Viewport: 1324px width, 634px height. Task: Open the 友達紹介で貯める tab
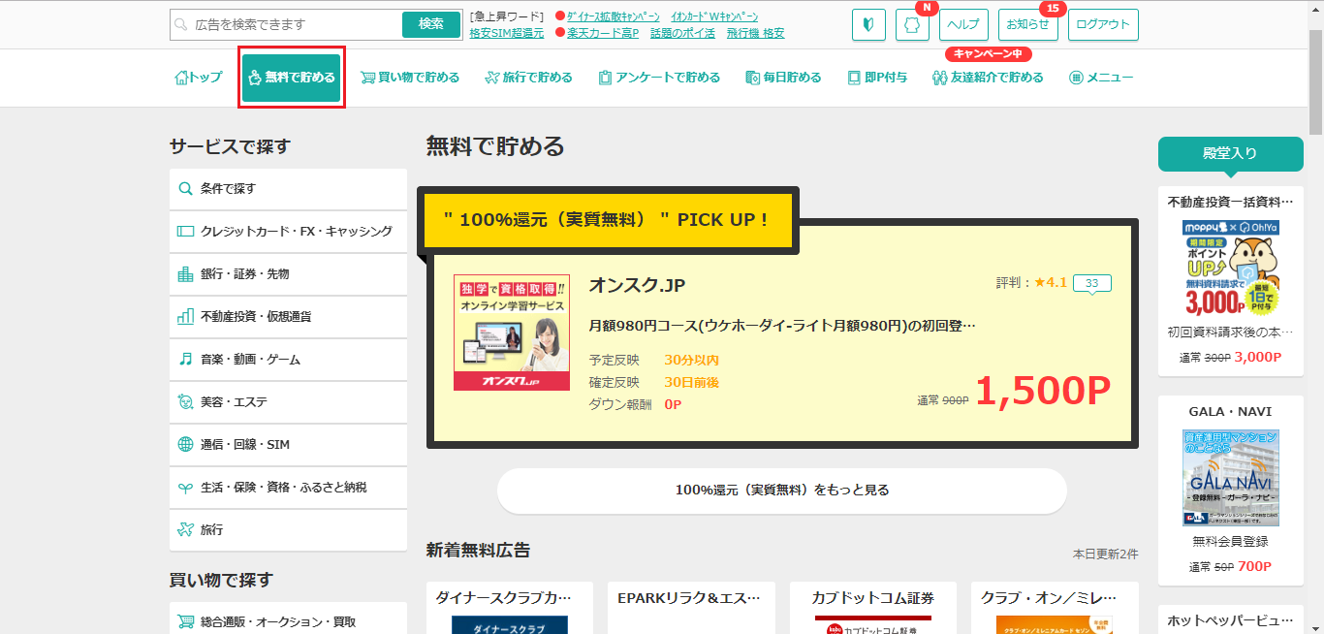[x=988, y=78]
